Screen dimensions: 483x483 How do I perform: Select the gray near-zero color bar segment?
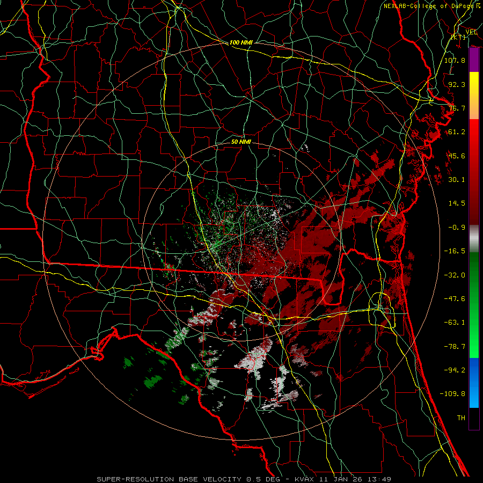[474, 239]
